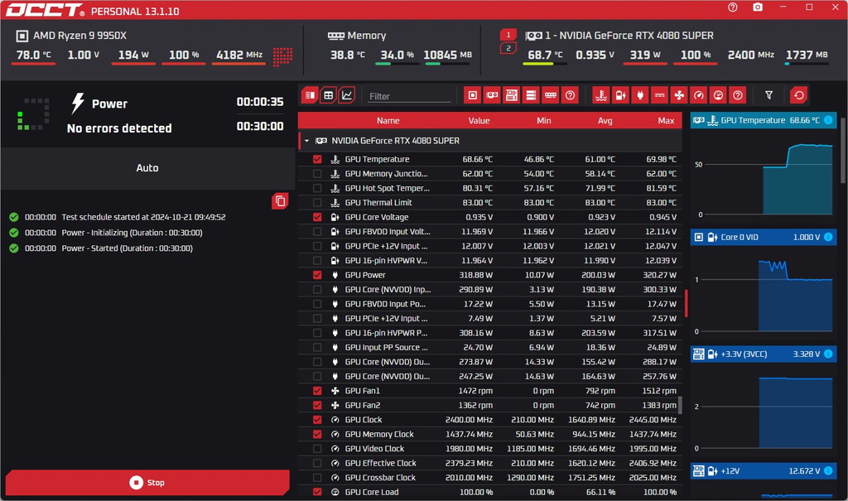Viewport: 848px width, 501px height.
Task: Copy the test log with clipboard icon
Action: tap(280, 201)
